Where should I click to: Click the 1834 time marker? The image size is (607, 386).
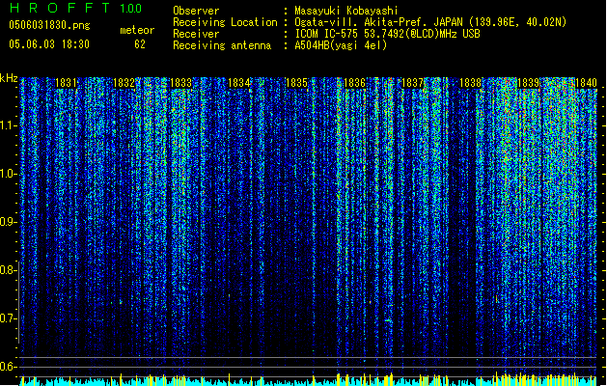[x=239, y=83]
